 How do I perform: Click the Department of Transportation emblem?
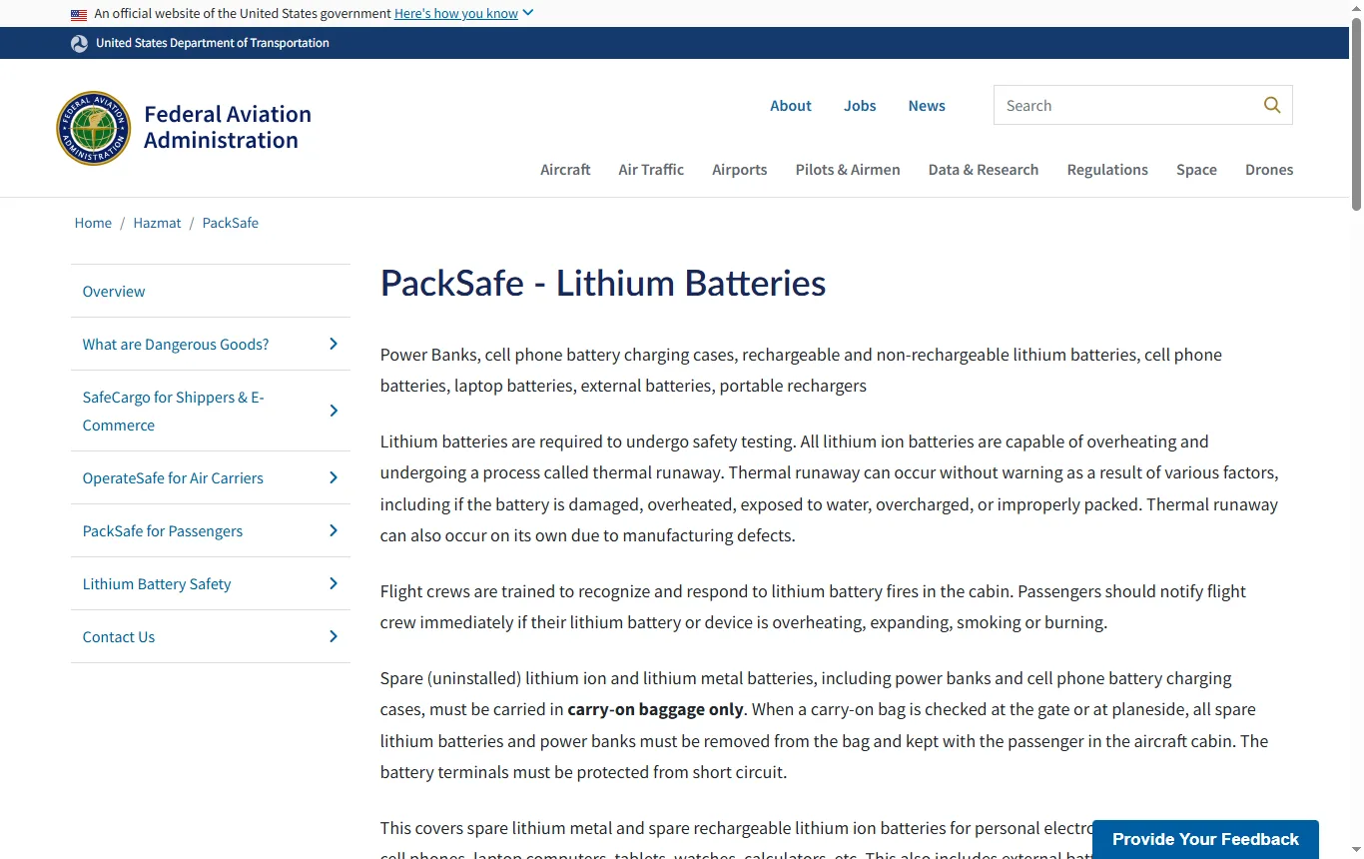79,43
